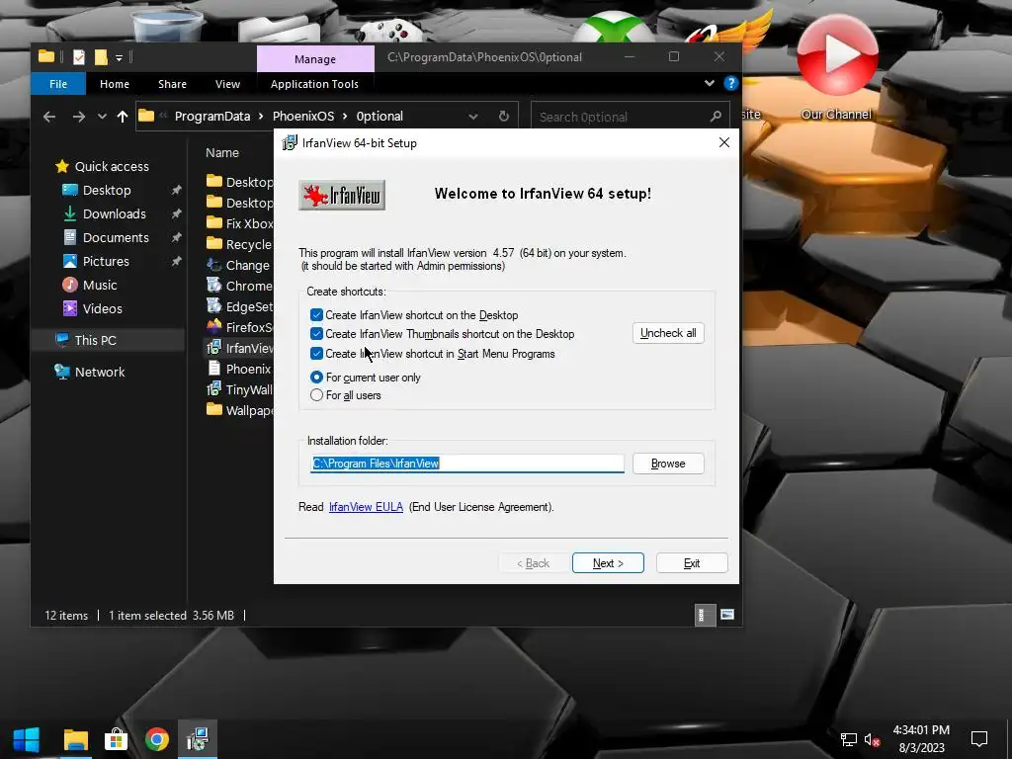Select the EdgeSetup file
This screenshot has width=1012, height=759.
tap(239, 306)
